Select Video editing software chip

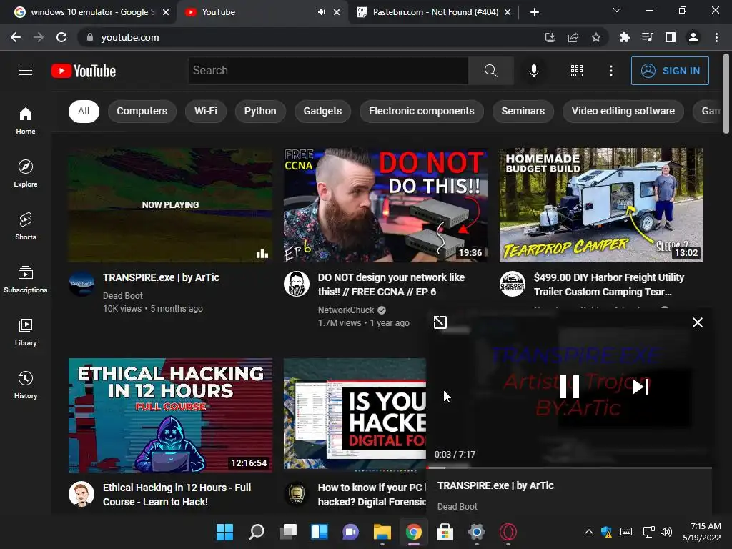pos(623,111)
